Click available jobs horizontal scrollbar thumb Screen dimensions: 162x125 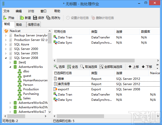pyautogui.click(x=96, y=60)
